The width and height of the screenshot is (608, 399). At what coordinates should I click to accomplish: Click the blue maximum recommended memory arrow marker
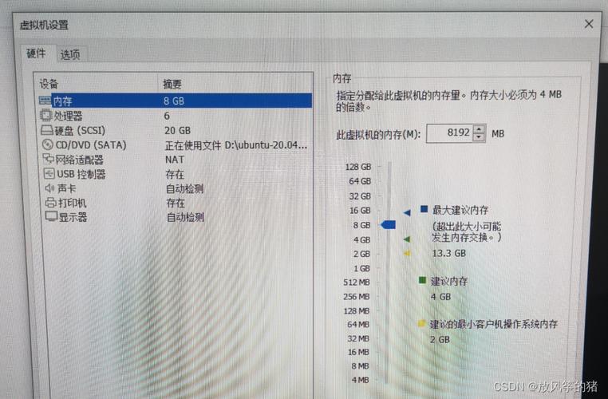click(407, 212)
